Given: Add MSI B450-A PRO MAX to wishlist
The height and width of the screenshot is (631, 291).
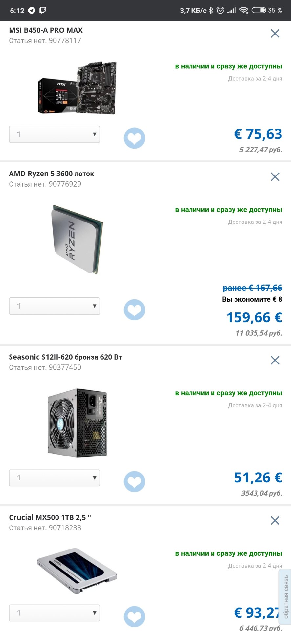Looking at the screenshot, I should tap(134, 138).
